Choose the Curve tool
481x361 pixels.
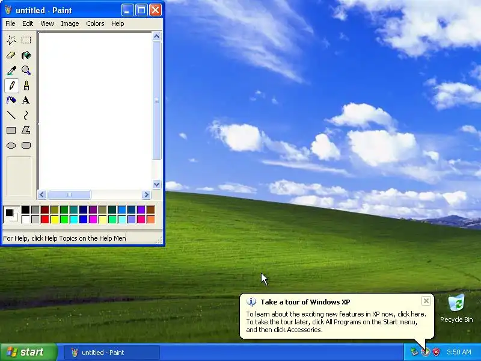(26, 116)
